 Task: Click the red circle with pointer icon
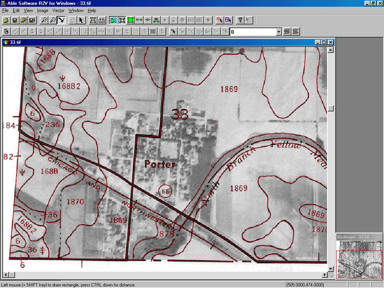click(x=220, y=20)
